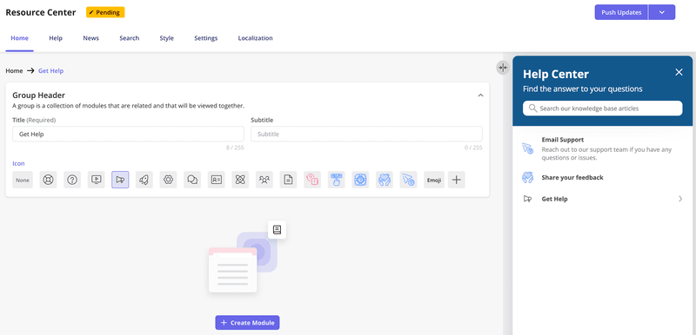Go to Home in the breadcrumb
This screenshot has width=696, height=335.
pyautogui.click(x=14, y=71)
